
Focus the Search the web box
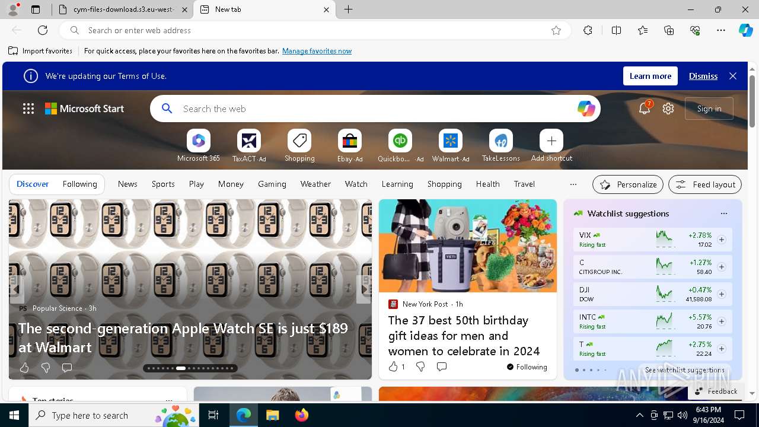click(x=375, y=109)
